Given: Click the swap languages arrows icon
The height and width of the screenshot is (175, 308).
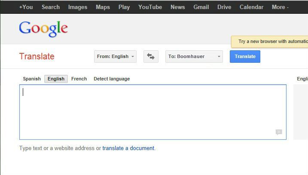Looking at the screenshot, I should pyautogui.click(x=150, y=56).
